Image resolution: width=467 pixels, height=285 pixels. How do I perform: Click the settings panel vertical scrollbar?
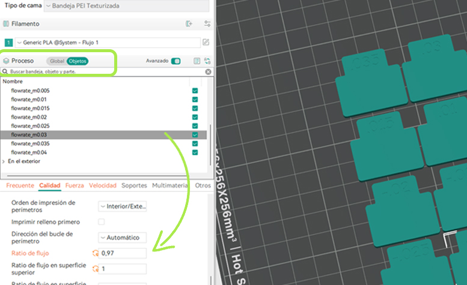(x=211, y=280)
